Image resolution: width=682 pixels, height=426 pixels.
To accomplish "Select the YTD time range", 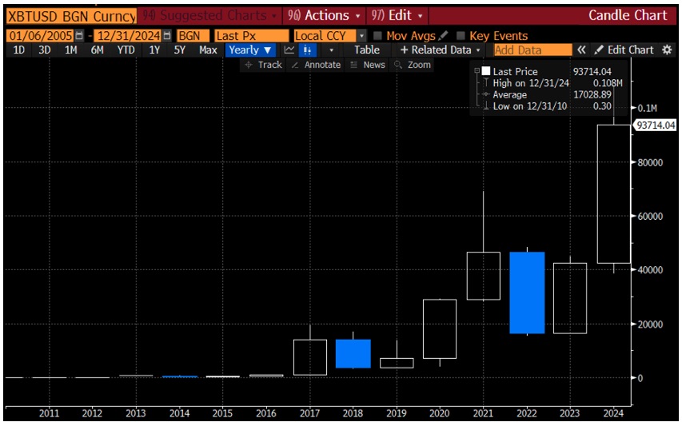I will coord(126,50).
